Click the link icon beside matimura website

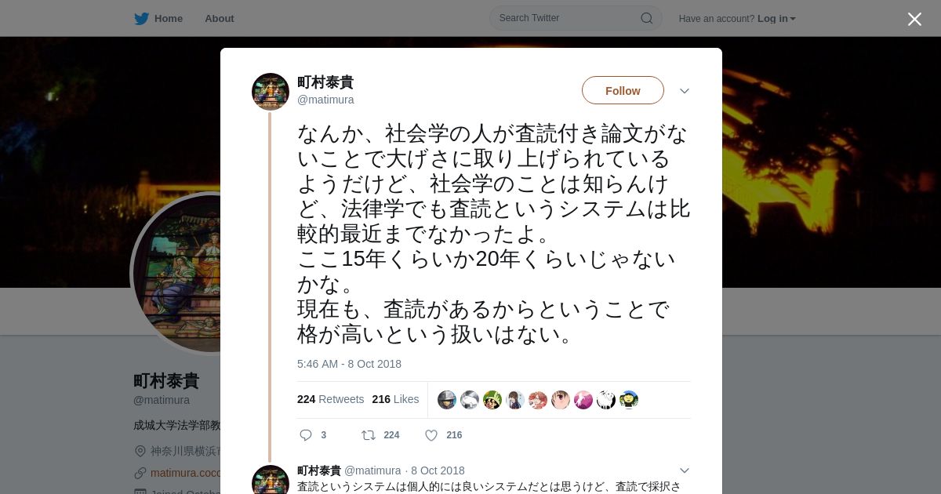(x=140, y=473)
